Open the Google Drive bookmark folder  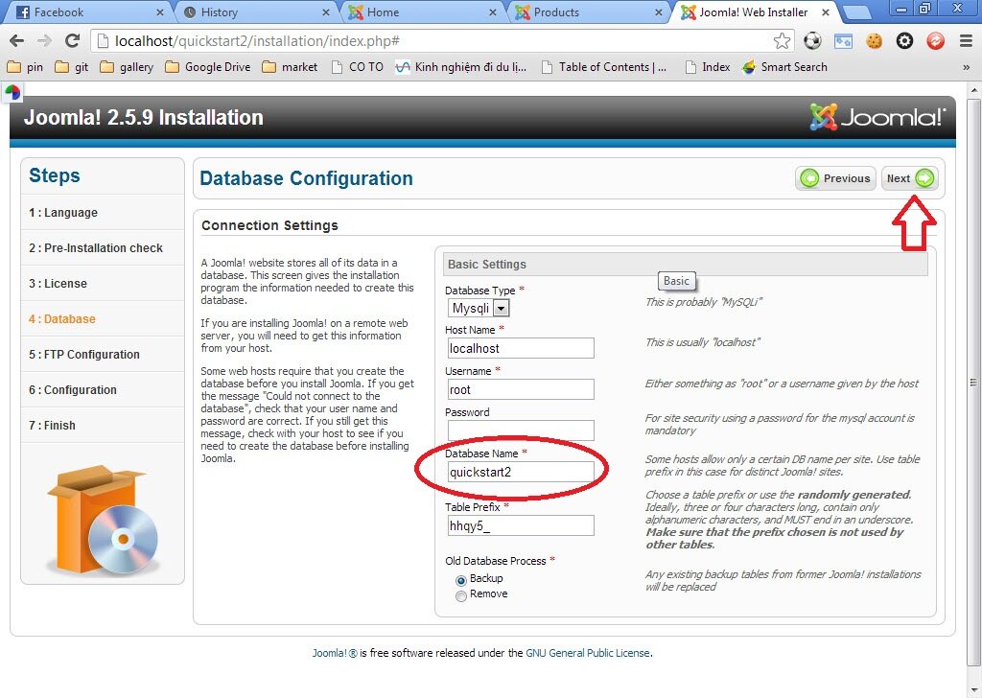(x=207, y=67)
